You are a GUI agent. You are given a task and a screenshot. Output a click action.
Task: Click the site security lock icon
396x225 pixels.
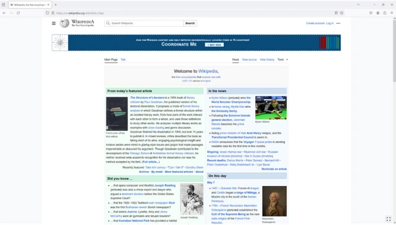pyautogui.click(x=53, y=13)
